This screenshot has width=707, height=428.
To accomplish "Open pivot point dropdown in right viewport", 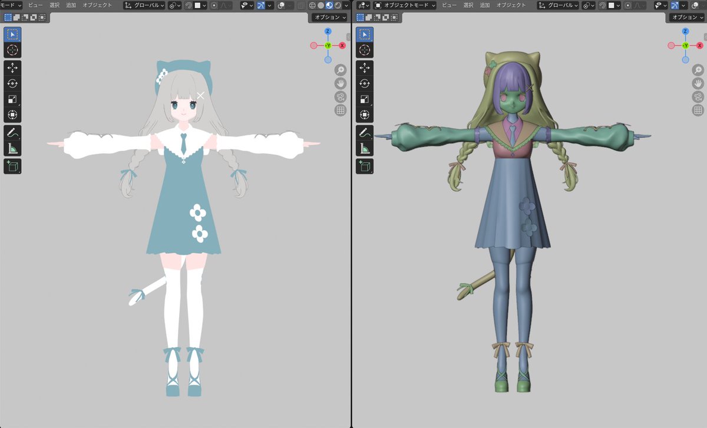I will tap(589, 5).
